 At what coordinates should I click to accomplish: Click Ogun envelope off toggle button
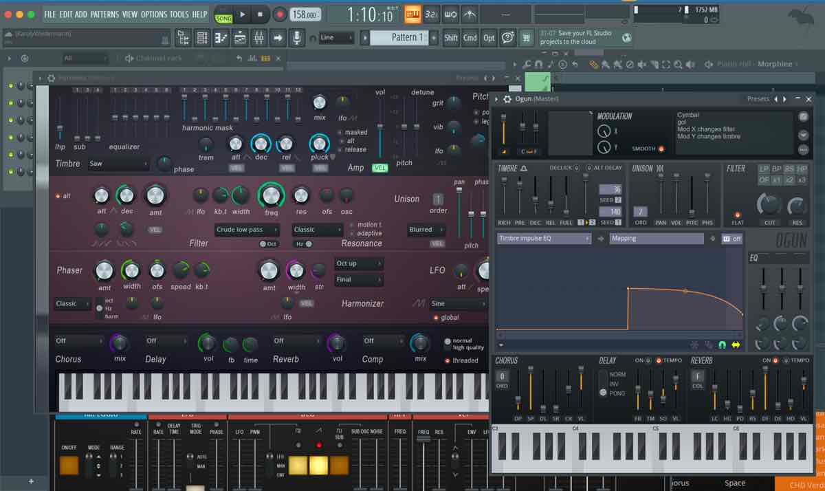pos(732,239)
